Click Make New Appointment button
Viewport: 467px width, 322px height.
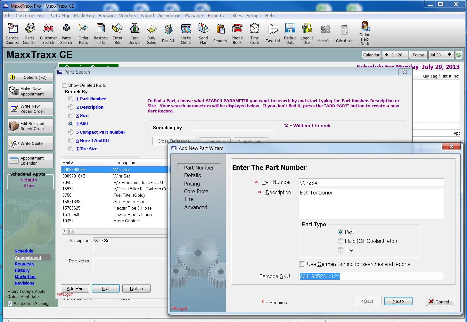point(31,91)
